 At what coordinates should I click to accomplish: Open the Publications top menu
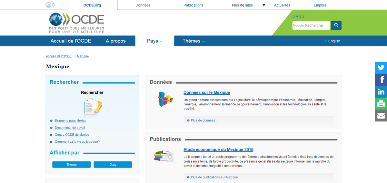pyautogui.click(x=193, y=5)
